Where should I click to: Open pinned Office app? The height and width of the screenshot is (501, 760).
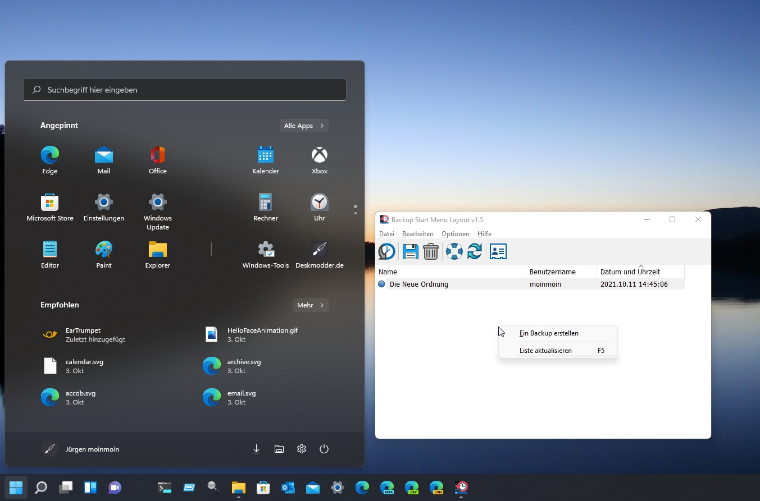click(158, 160)
